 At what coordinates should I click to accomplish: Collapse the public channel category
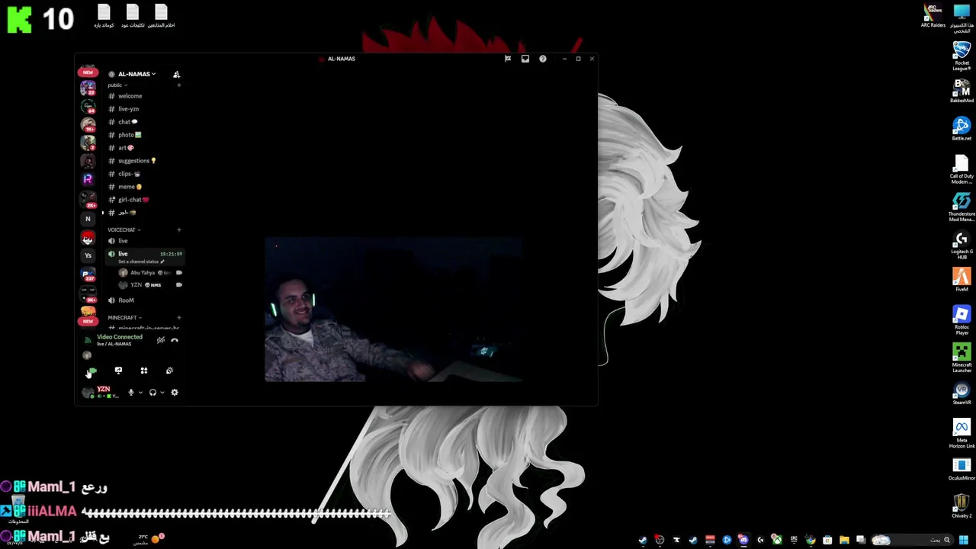click(117, 85)
